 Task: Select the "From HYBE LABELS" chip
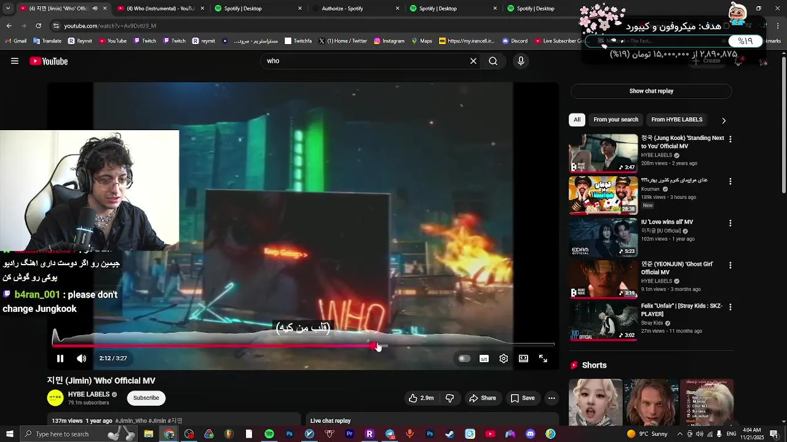pyautogui.click(x=676, y=120)
